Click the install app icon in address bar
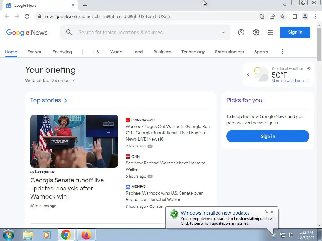 262,16
